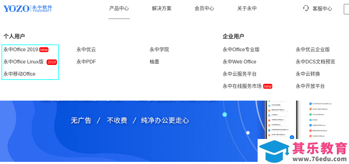The height and width of the screenshot is (164, 349).
Task: Open the 会员中心 menu
Action: tap(204, 9)
